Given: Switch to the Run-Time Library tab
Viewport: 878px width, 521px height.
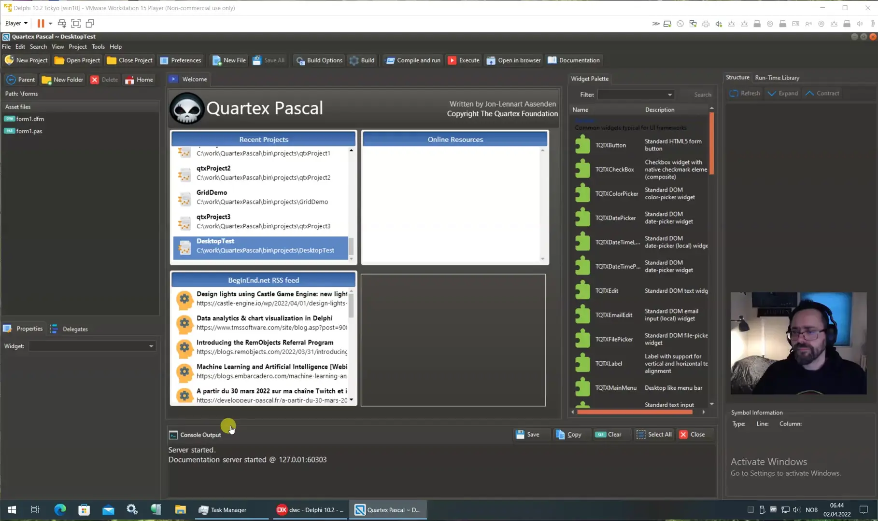Looking at the screenshot, I should (x=777, y=78).
